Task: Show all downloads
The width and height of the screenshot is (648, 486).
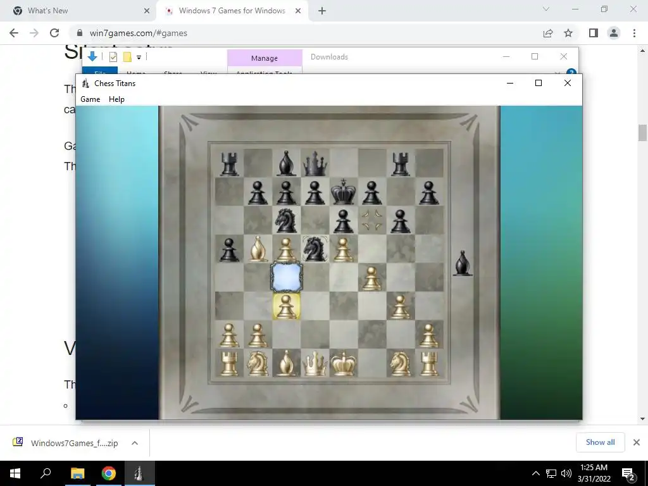Action: (x=600, y=442)
